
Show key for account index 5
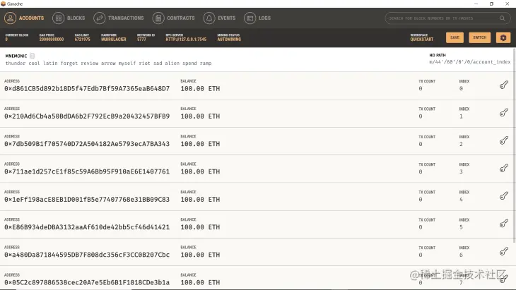[x=504, y=224]
